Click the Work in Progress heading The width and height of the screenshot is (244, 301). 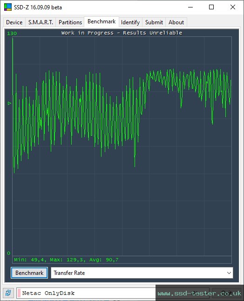click(x=122, y=33)
